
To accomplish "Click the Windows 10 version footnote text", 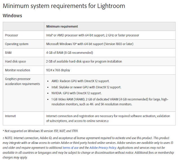I will click(40, 131).
